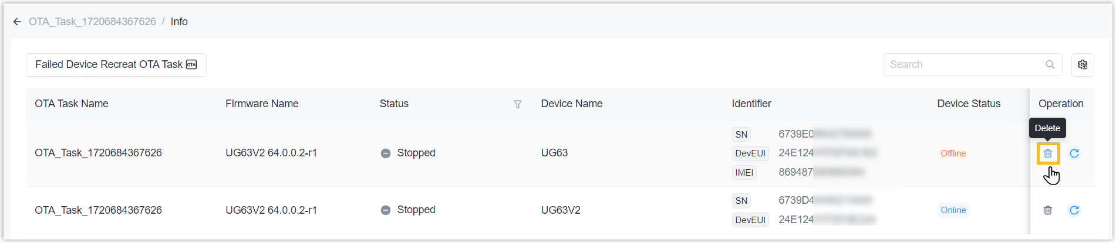The image size is (1116, 243).
Task: Click the Info breadcrumb item
Action: coord(179,22)
